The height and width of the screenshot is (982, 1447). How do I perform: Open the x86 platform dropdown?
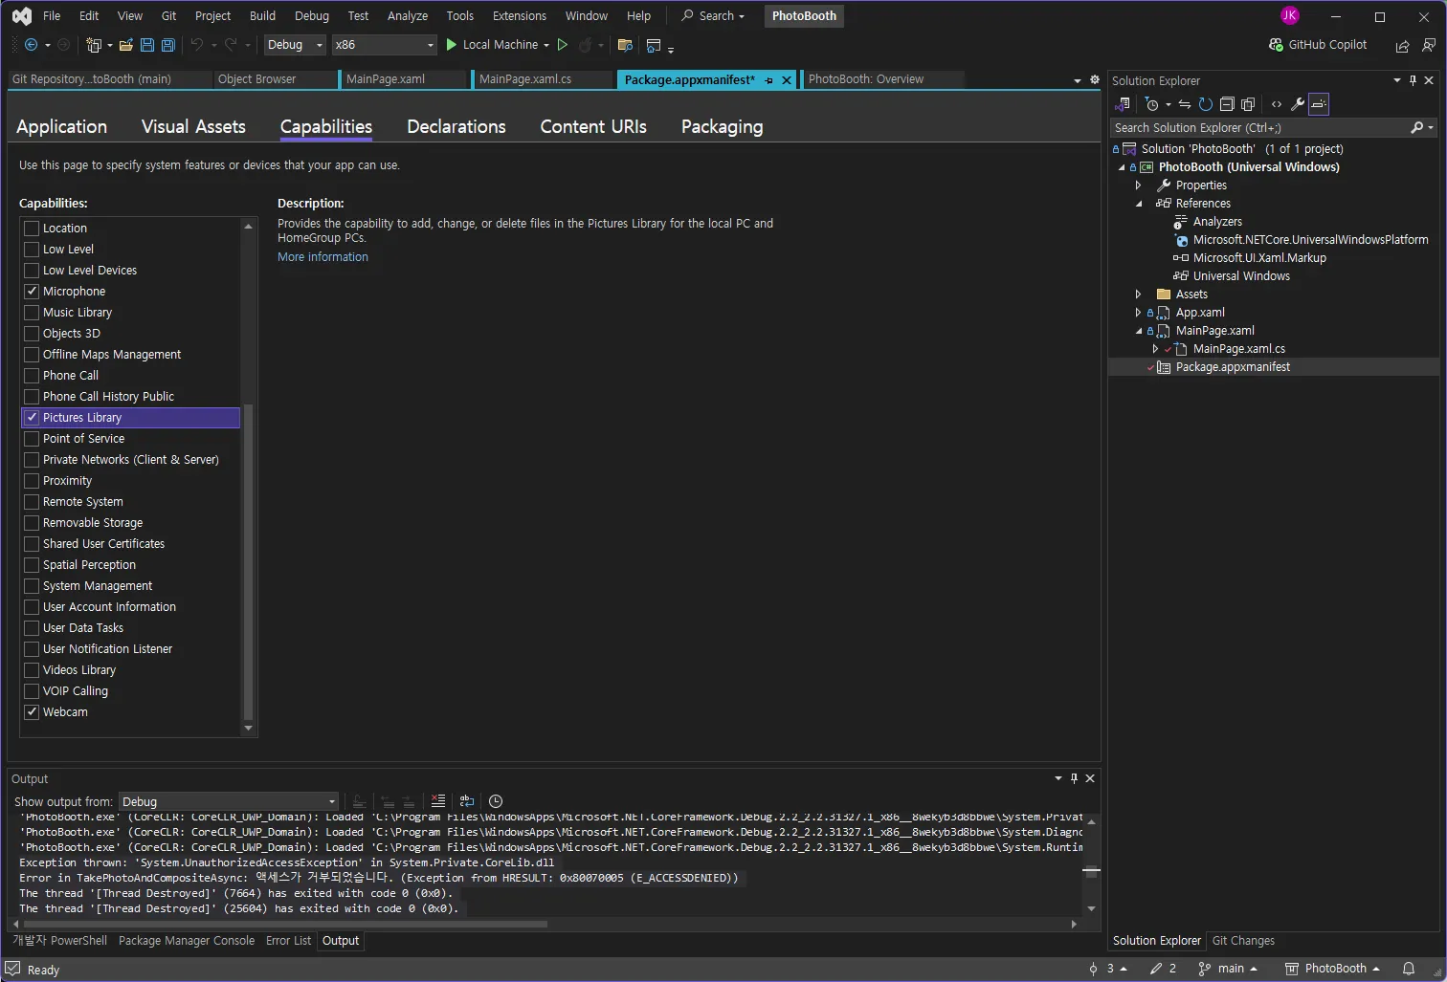(x=384, y=45)
